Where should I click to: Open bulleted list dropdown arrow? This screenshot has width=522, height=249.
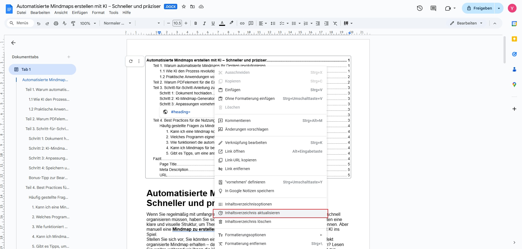[300, 23]
